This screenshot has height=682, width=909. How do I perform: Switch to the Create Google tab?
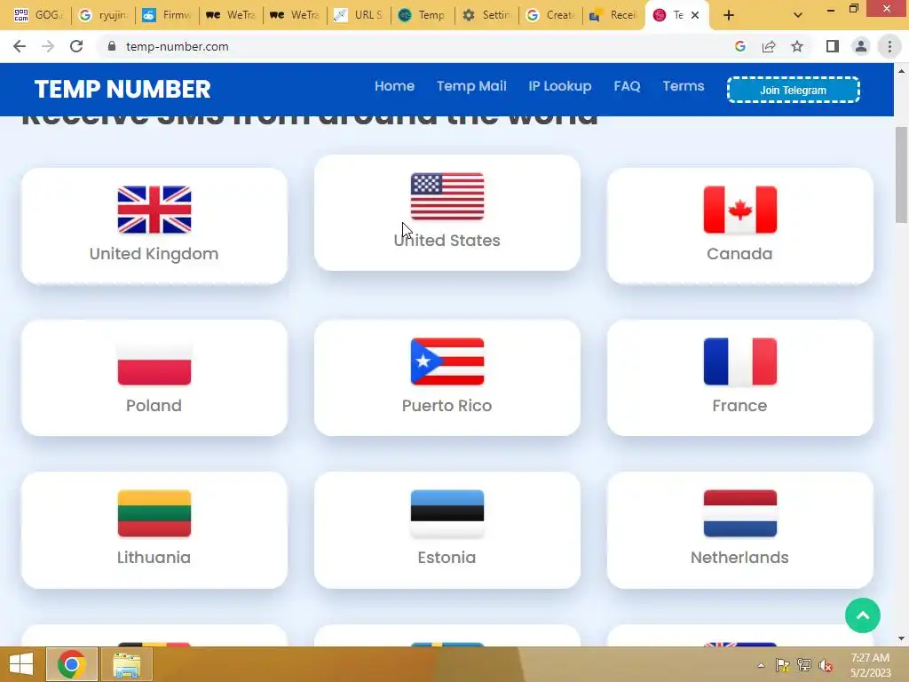(x=550, y=15)
